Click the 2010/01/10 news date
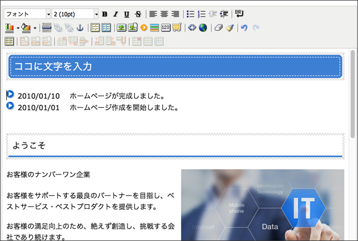358x241 pixels. coord(39,96)
